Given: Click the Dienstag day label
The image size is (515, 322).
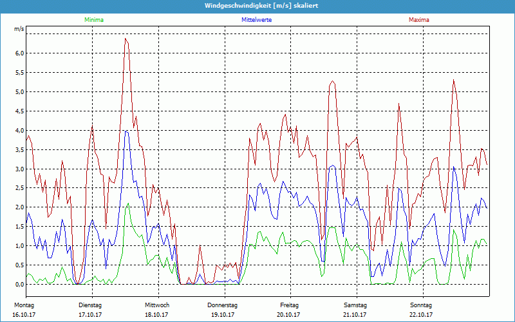Looking at the screenshot, I should click(90, 305).
